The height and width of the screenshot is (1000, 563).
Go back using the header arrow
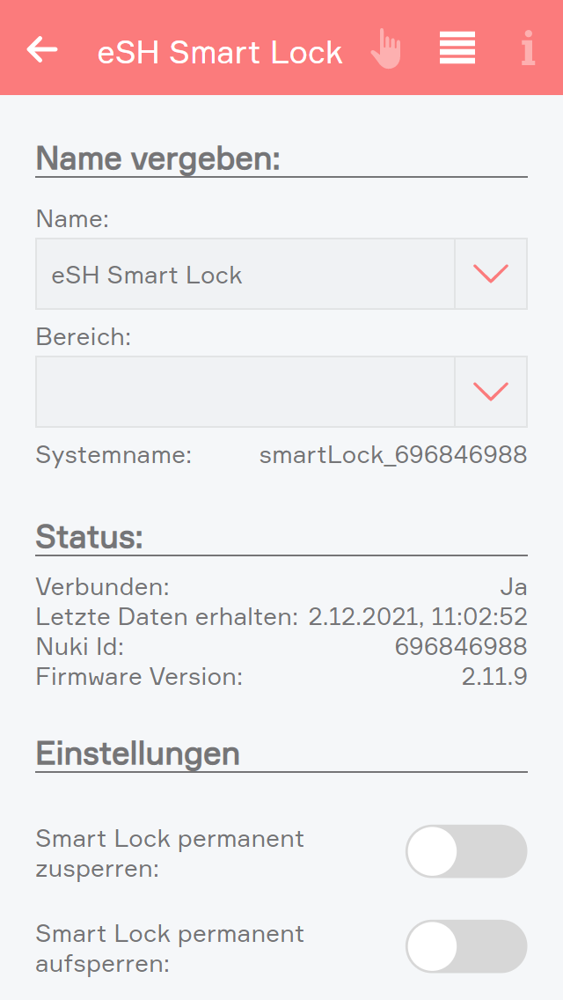point(42,49)
